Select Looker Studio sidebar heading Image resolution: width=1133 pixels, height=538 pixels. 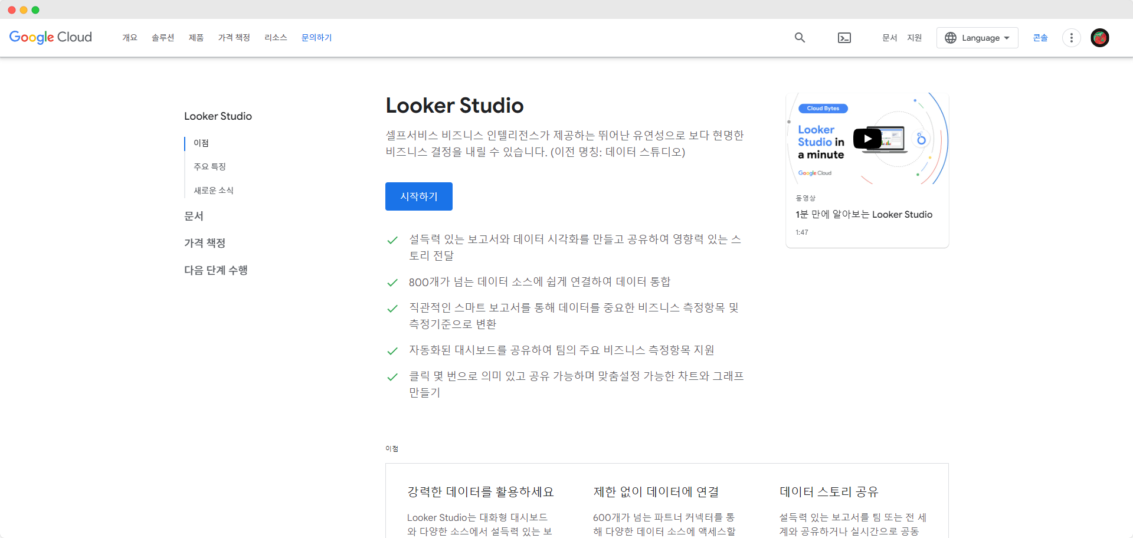(218, 116)
